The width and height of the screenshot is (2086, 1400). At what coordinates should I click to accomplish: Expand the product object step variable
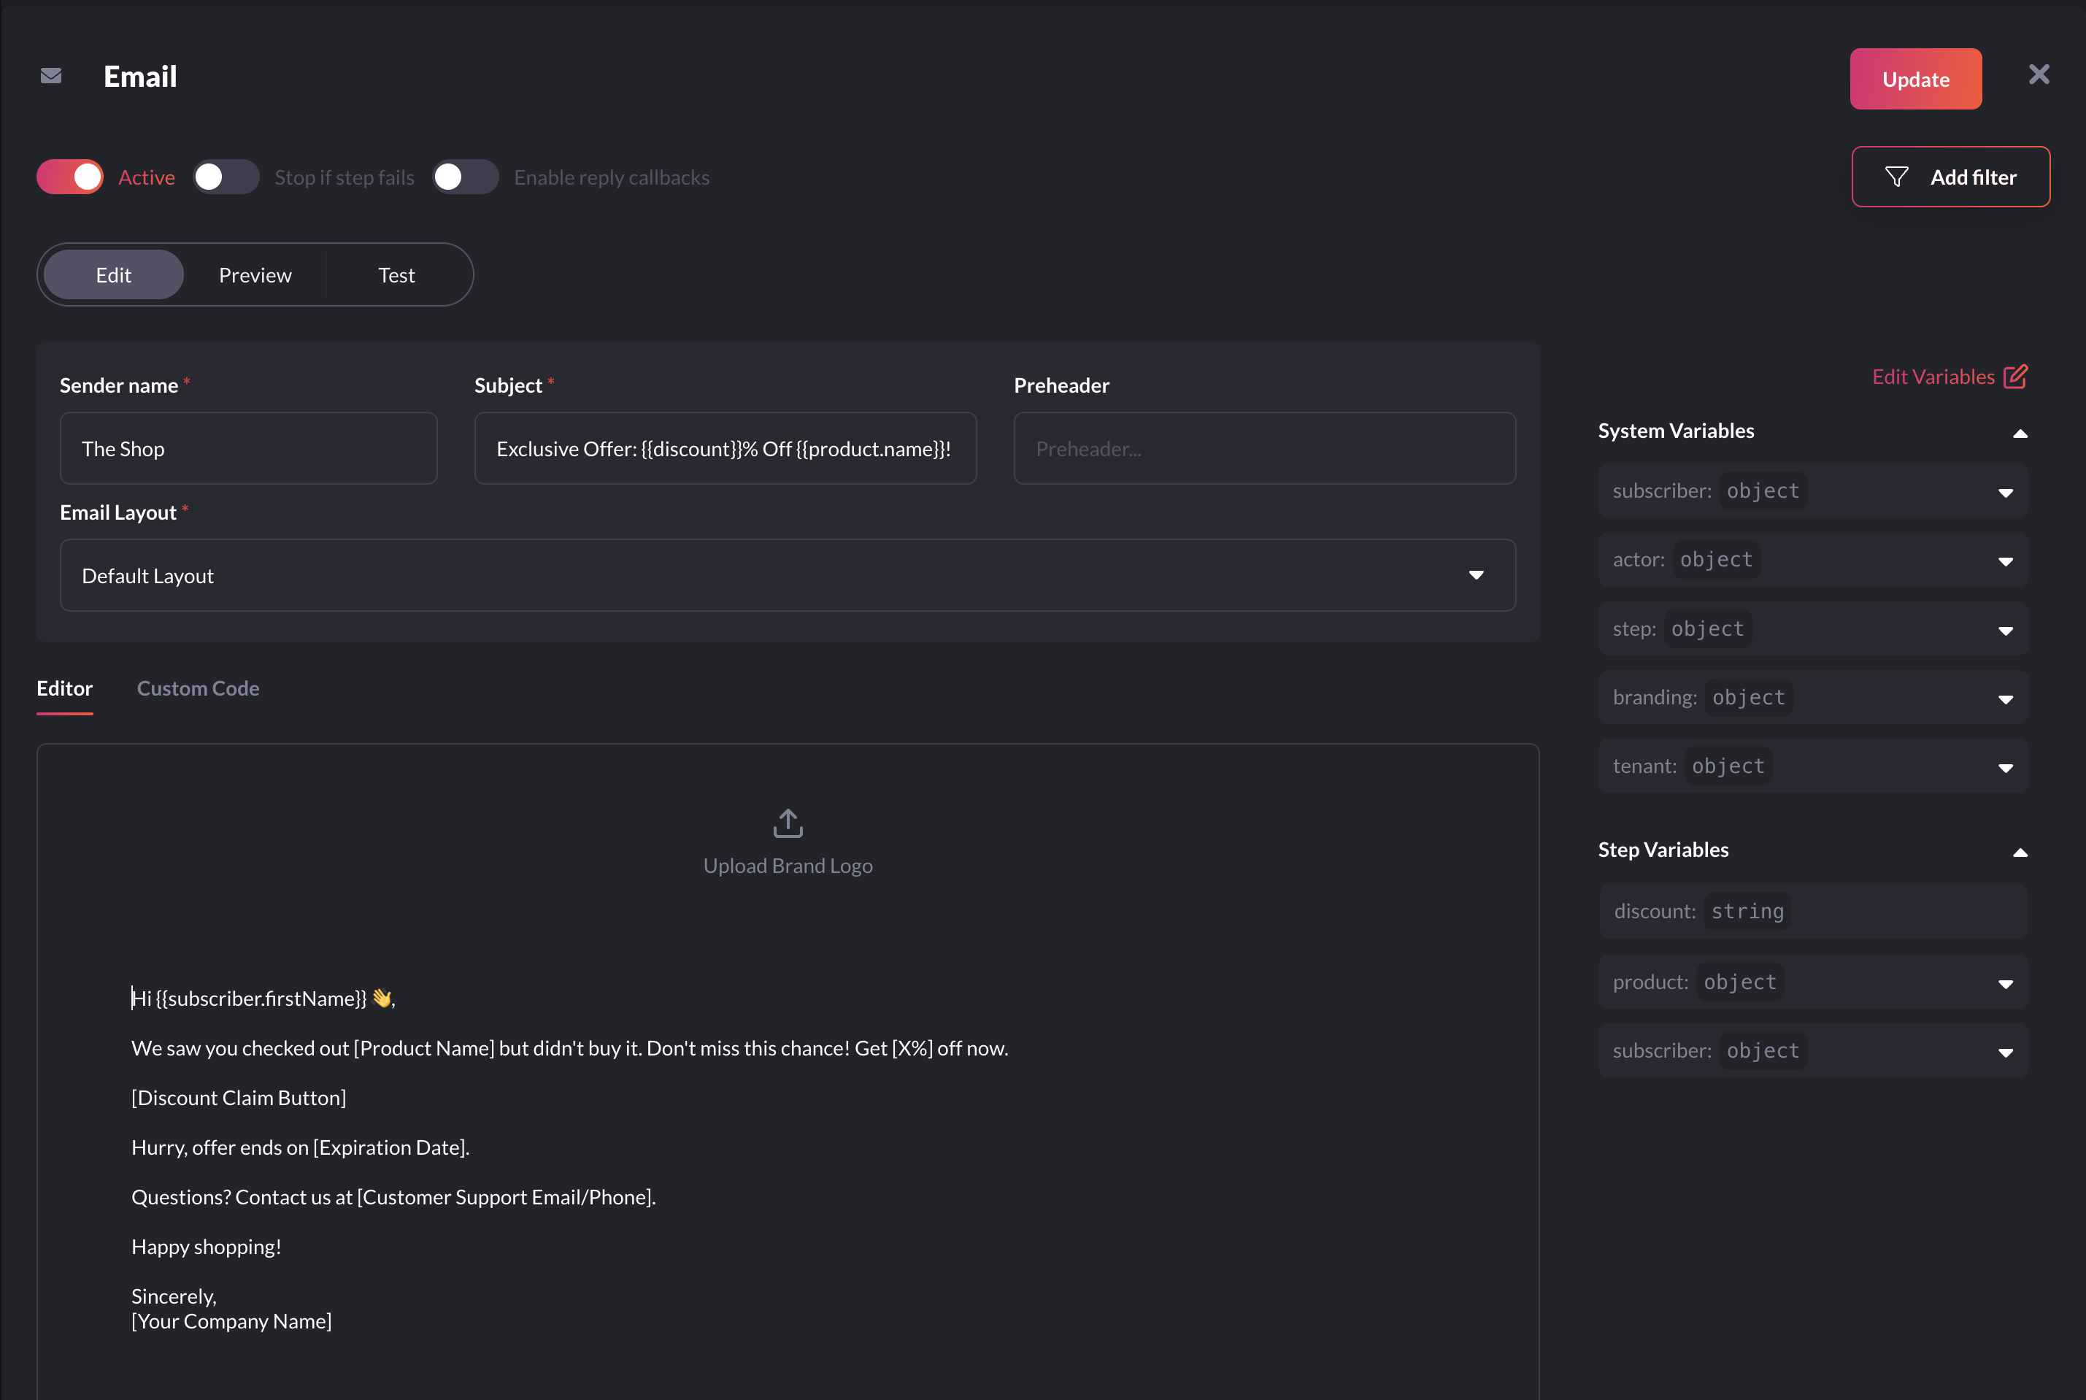(x=2005, y=984)
